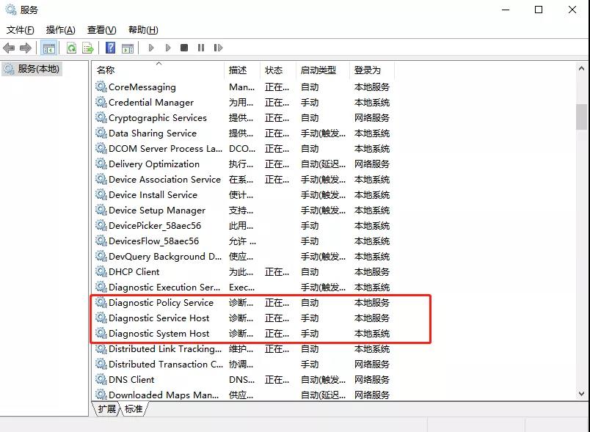Image resolution: width=590 pixels, height=432 pixels.
Task: Switch to the 标准 tab
Action: 134,409
